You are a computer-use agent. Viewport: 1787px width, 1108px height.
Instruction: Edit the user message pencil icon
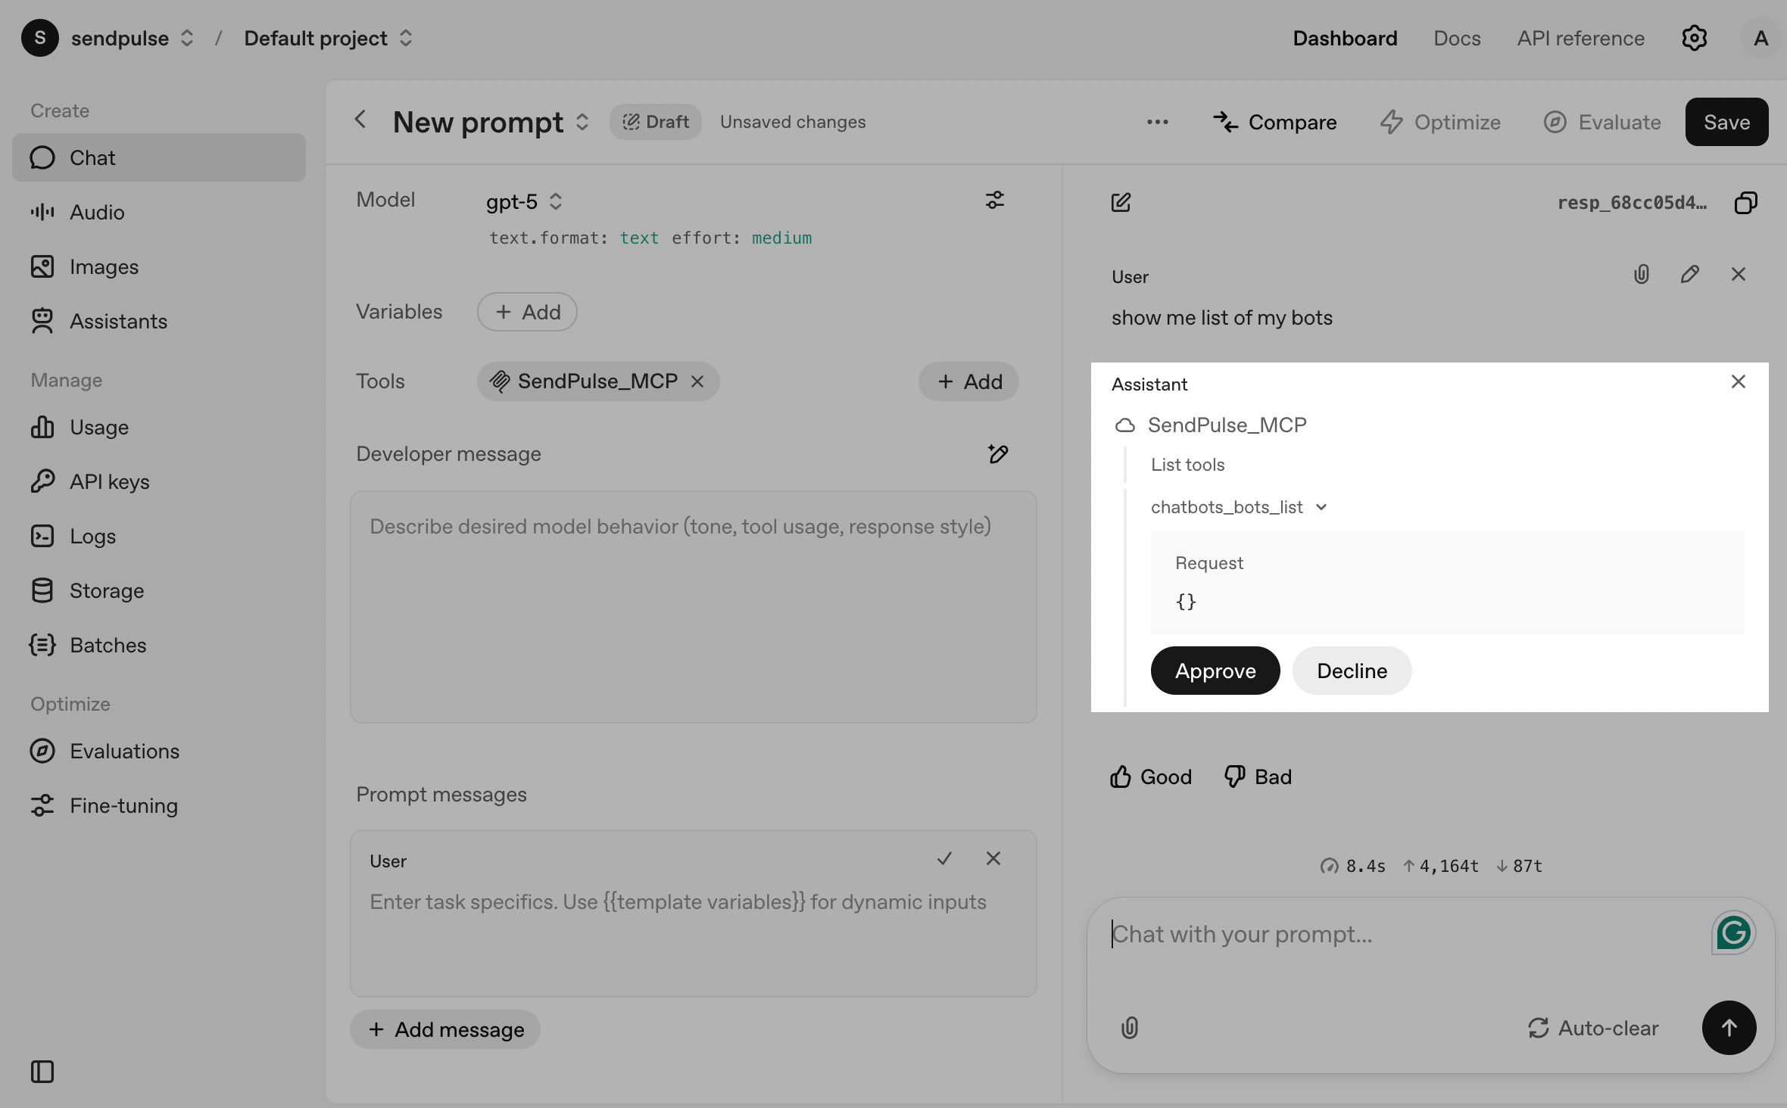click(1689, 275)
